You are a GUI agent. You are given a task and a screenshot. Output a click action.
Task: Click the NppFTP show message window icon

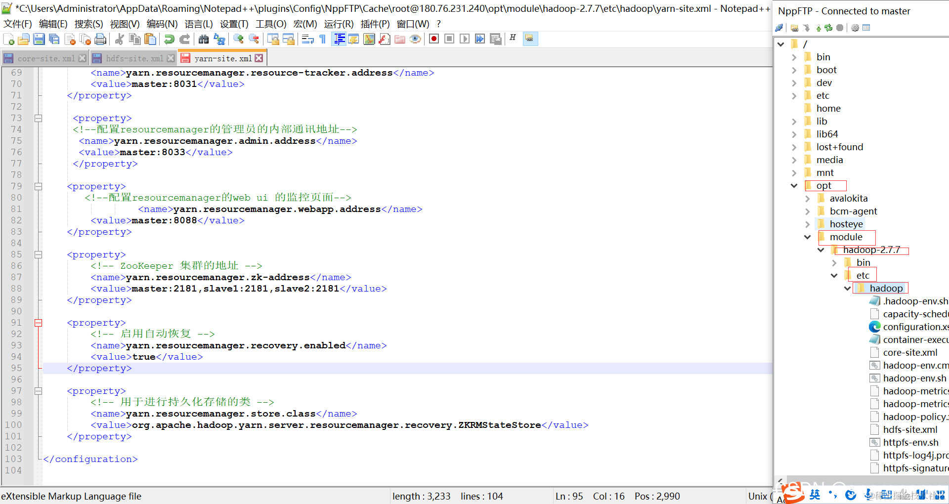click(x=866, y=28)
